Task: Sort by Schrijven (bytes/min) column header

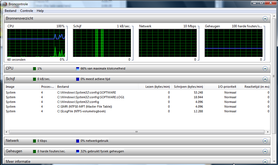Action: click(188, 87)
